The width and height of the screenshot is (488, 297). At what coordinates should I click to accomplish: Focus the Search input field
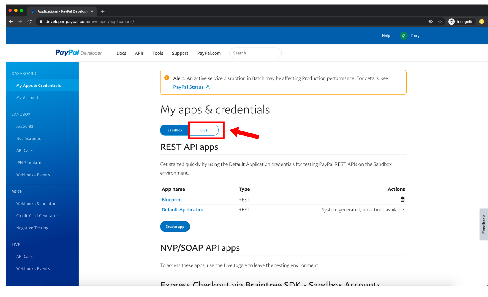point(255,53)
